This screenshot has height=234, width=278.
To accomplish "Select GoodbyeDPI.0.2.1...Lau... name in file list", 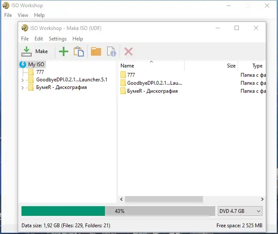I will click(155, 83).
